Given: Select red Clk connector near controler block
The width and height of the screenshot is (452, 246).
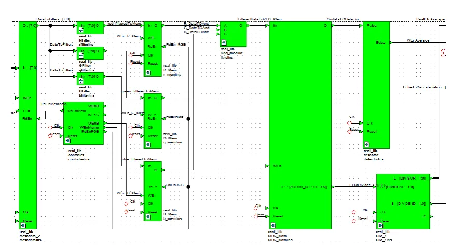Looking at the screenshot, I should [50, 127].
